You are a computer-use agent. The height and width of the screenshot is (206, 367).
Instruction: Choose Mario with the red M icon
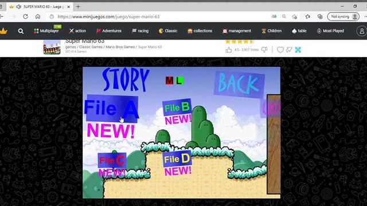click(x=170, y=81)
